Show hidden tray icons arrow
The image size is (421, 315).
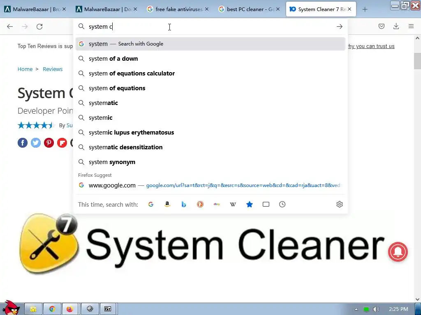(356, 309)
